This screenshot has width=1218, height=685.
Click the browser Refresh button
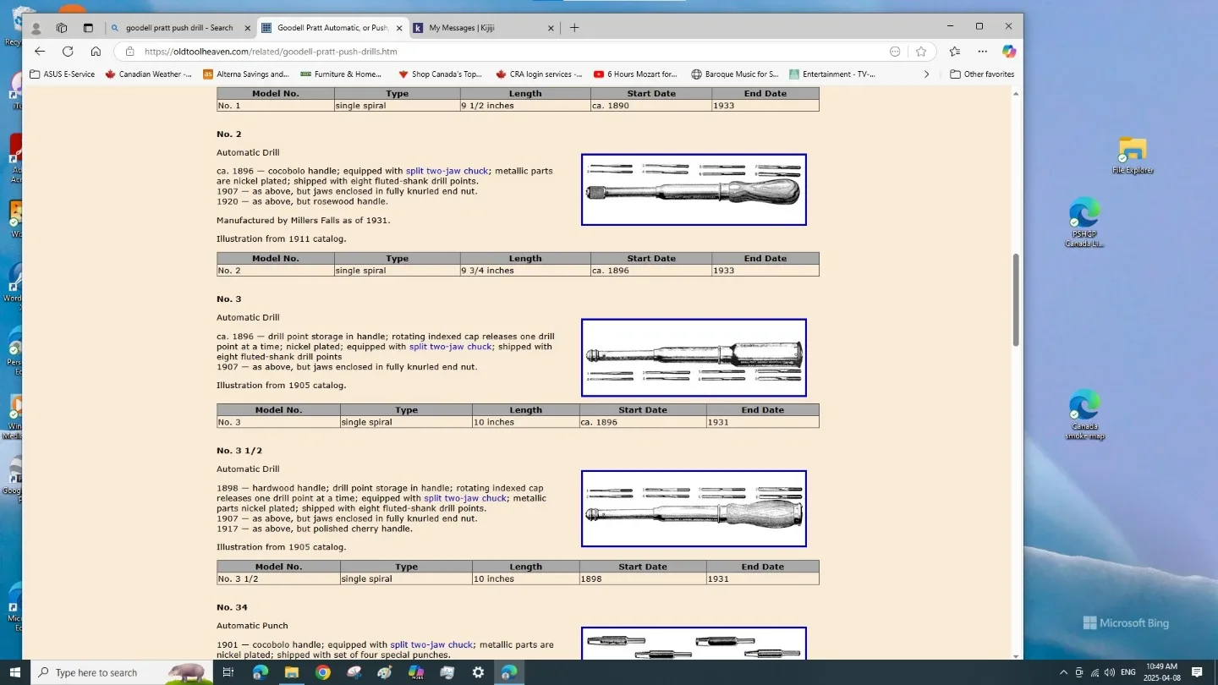(x=68, y=52)
